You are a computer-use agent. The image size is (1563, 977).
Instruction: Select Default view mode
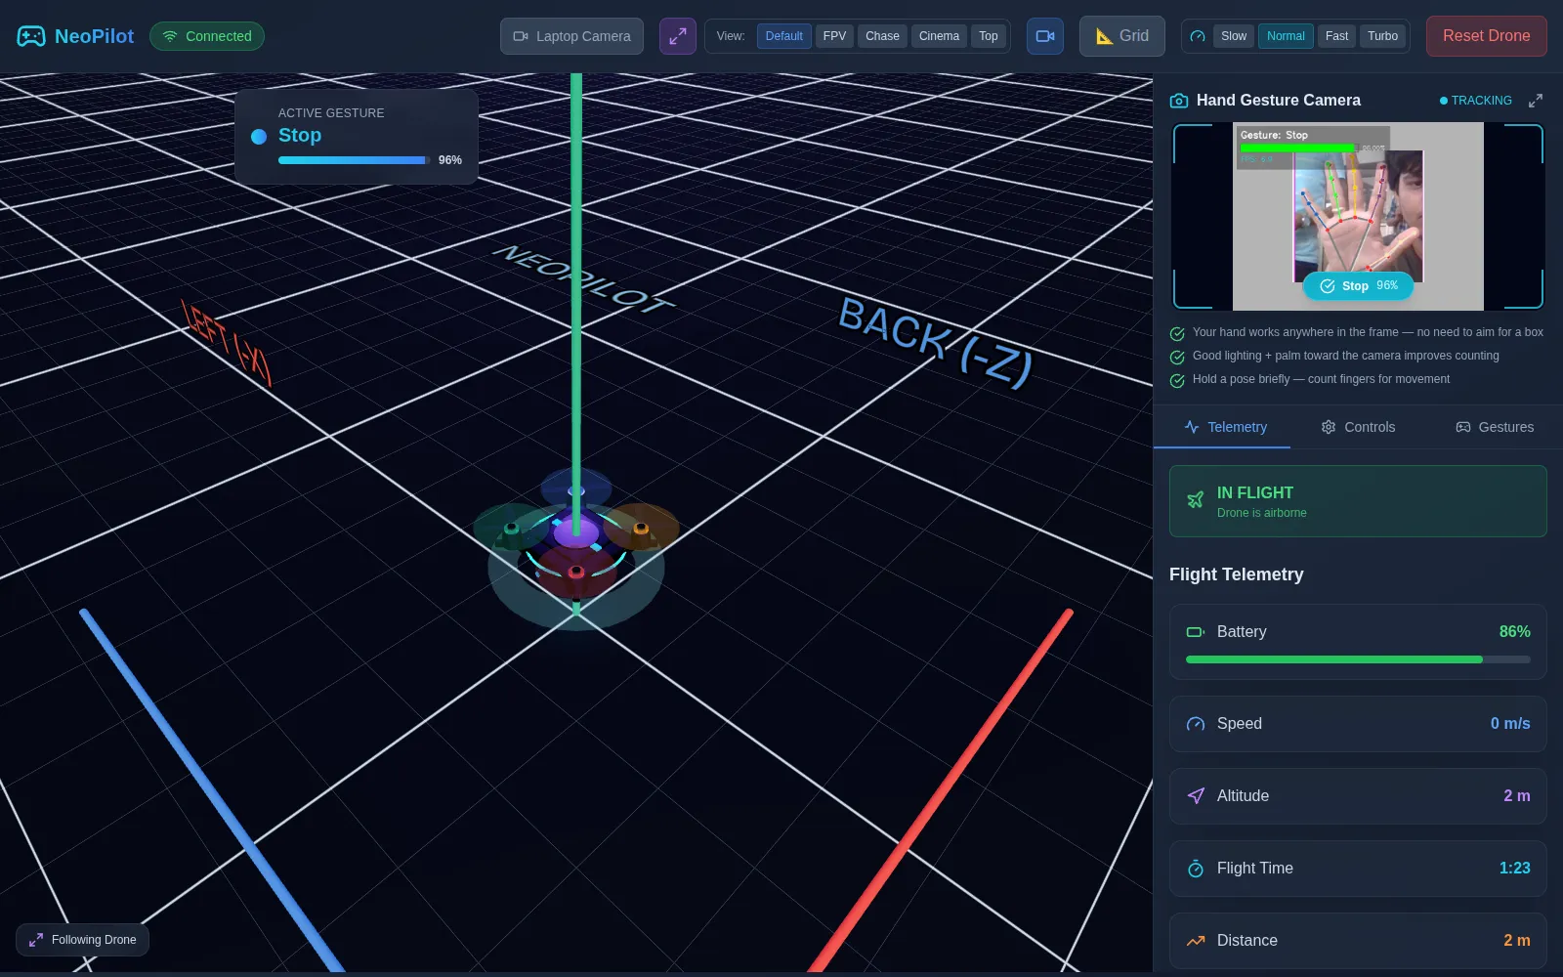tap(783, 36)
